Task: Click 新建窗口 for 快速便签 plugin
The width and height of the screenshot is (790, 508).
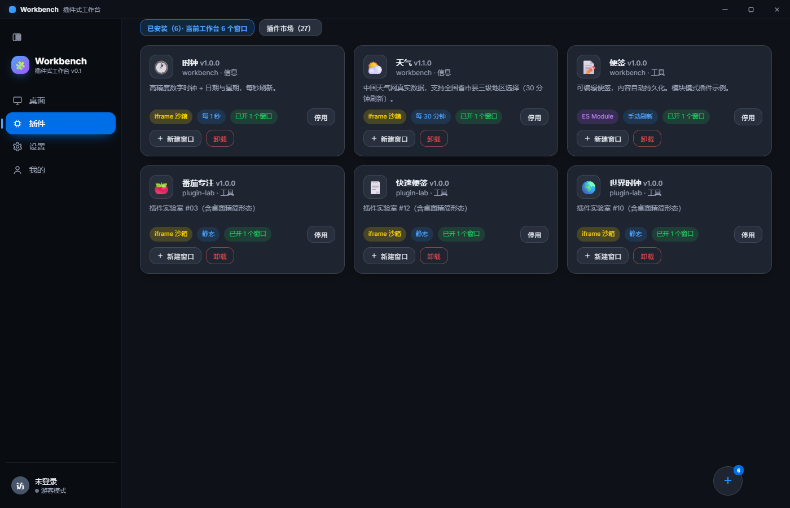Action: tap(389, 256)
